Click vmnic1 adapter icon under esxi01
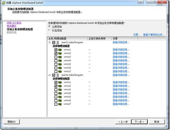 [60, 50]
